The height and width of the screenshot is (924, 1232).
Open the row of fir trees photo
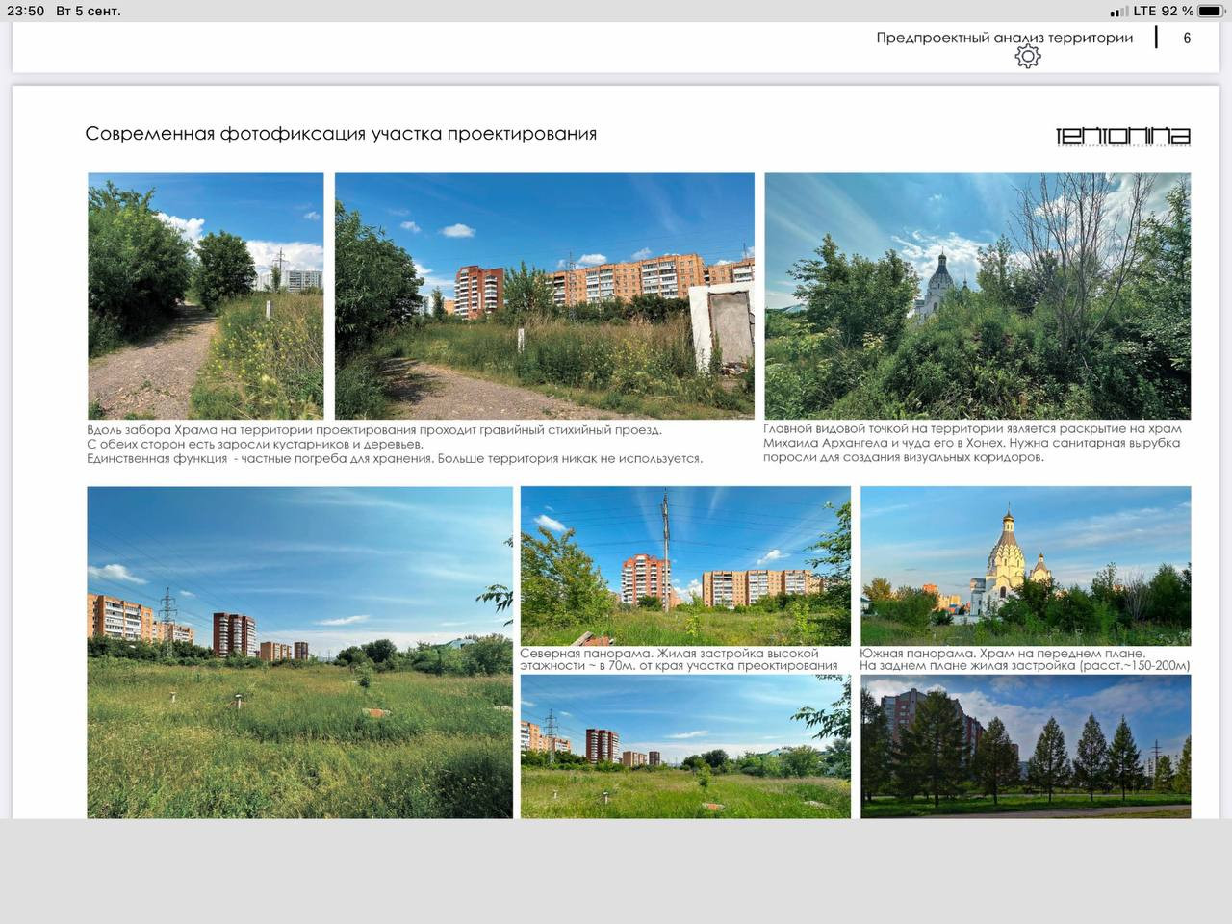(1025, 746)
